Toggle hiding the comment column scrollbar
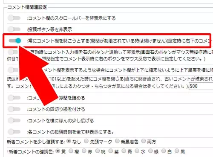Image resolution: width=213 pixels, height=157 pixels. 14,18
